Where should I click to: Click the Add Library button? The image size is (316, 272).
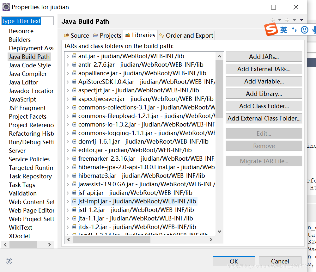coord(264,94)
